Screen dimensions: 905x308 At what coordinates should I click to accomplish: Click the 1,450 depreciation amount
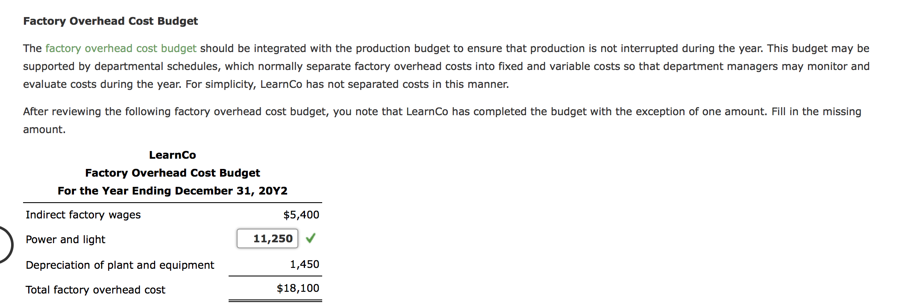click(x=304, y=264)
